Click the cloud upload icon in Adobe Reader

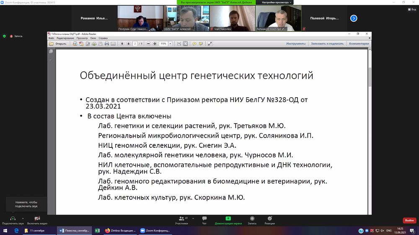click(94, 44)
